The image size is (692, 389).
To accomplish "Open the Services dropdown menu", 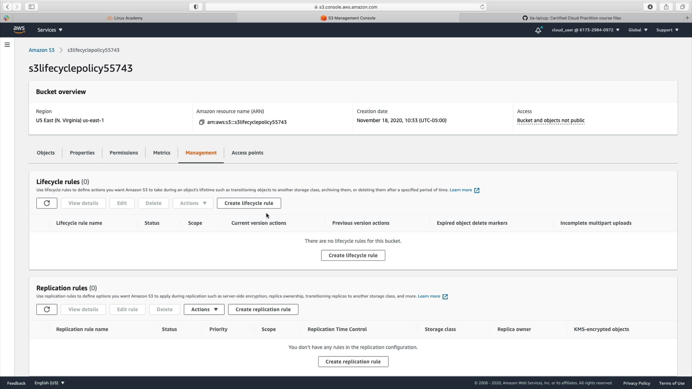I will 50,30.
